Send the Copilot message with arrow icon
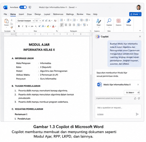Viewport: 146px width, 142px height. click(137, 114)
